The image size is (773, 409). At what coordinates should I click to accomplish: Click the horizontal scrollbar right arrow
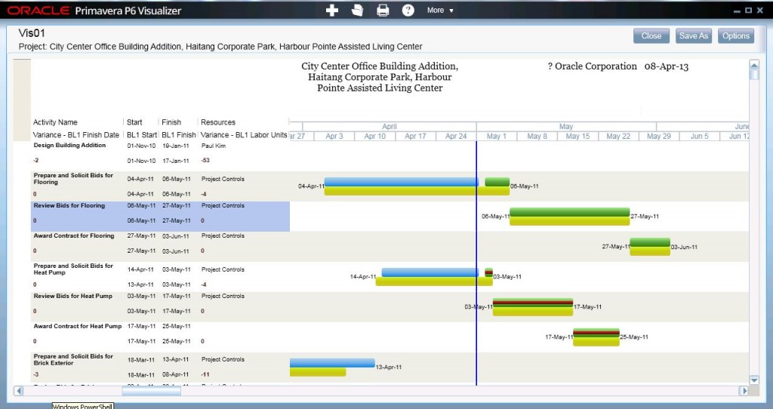[x=744, y=391]
